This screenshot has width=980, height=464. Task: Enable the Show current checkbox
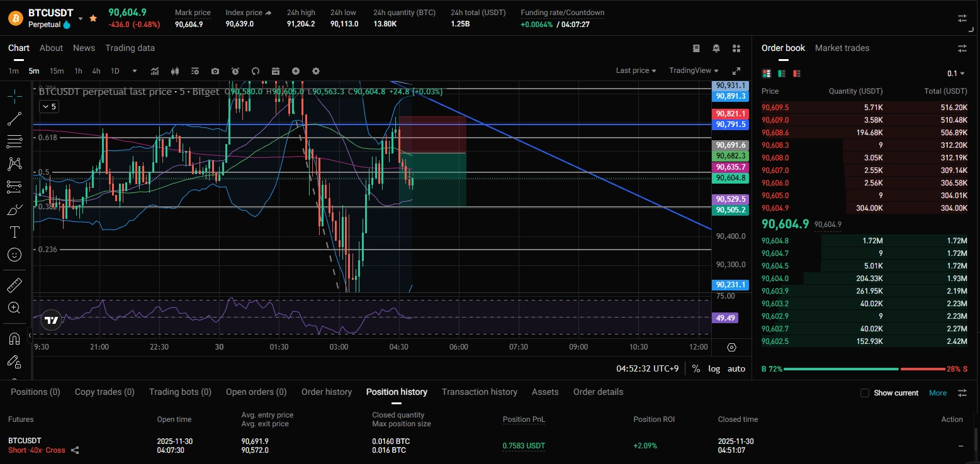click(865, 393)
